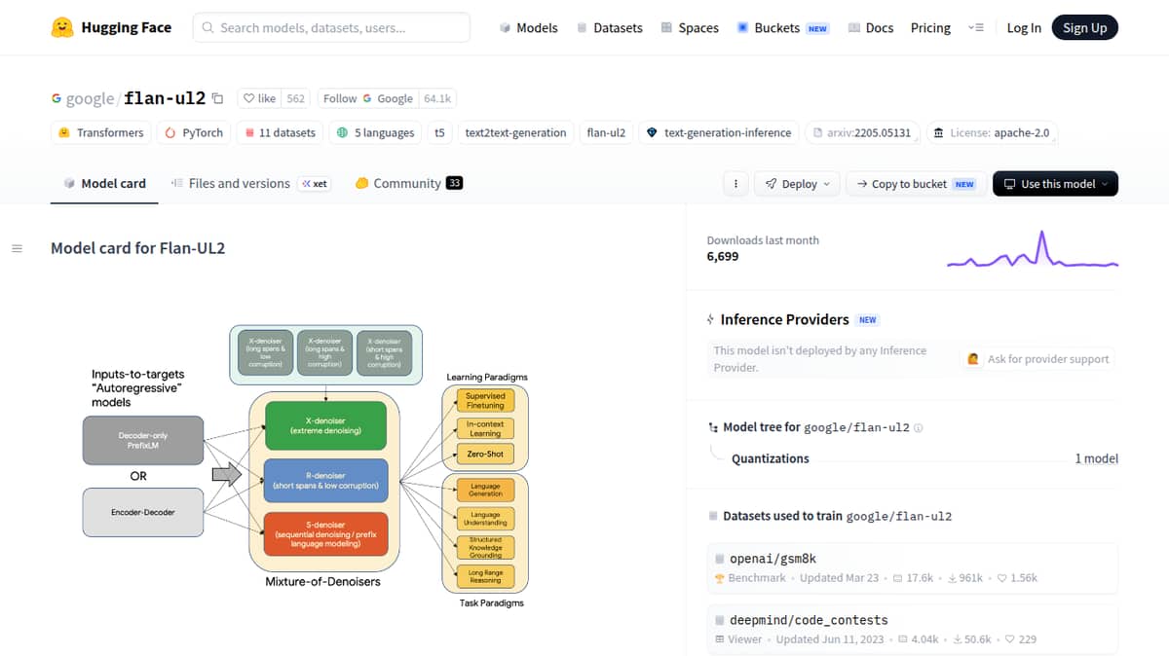Click the info icon beside Model tree

919,427
